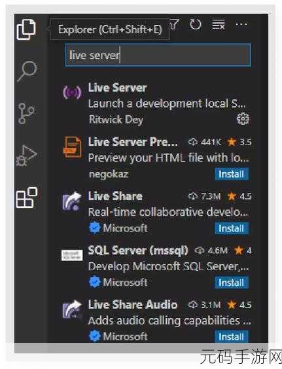Refresh the extensions list
Screen dimensions: 282x369
pyautogui.click(x=196, y=24)
